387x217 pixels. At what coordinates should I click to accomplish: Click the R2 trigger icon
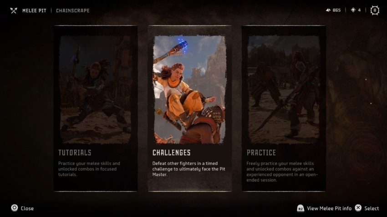300,208
